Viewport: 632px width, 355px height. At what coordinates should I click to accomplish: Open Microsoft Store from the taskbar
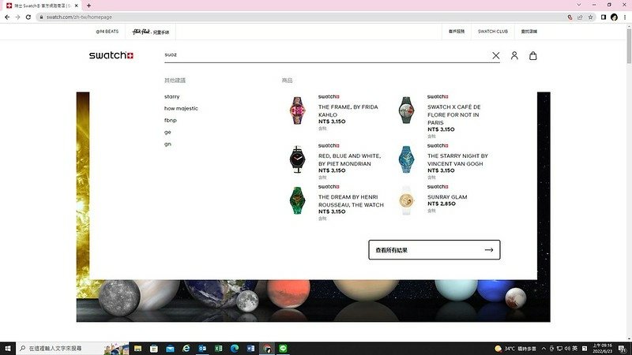click(x=154, y=349)
